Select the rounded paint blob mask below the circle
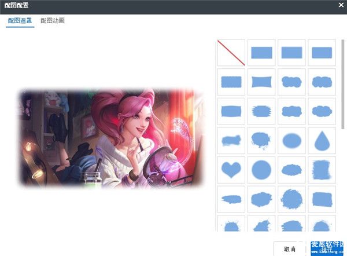The height and width of the screenshot is (256, 347). 261,199
